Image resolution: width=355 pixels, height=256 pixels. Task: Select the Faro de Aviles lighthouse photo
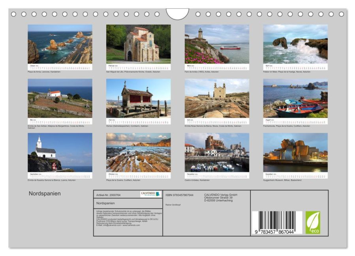[217, 44]
